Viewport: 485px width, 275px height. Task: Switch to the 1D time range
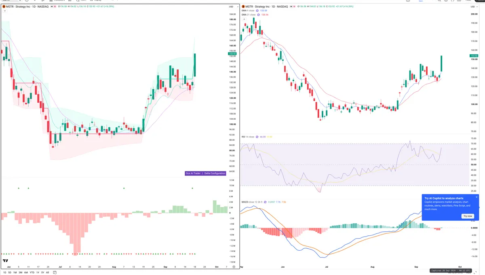click(x=4, y=273)
